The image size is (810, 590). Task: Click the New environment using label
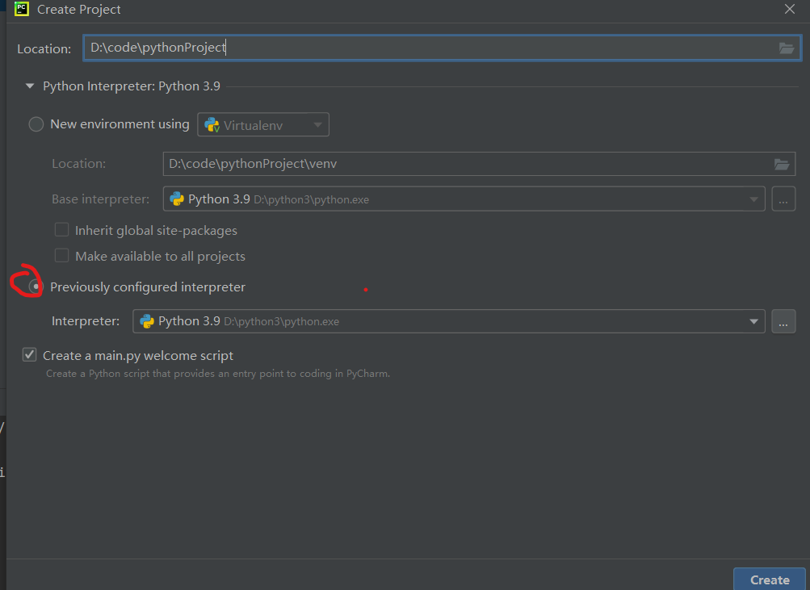pyautogui.click(x=120, y=124)
